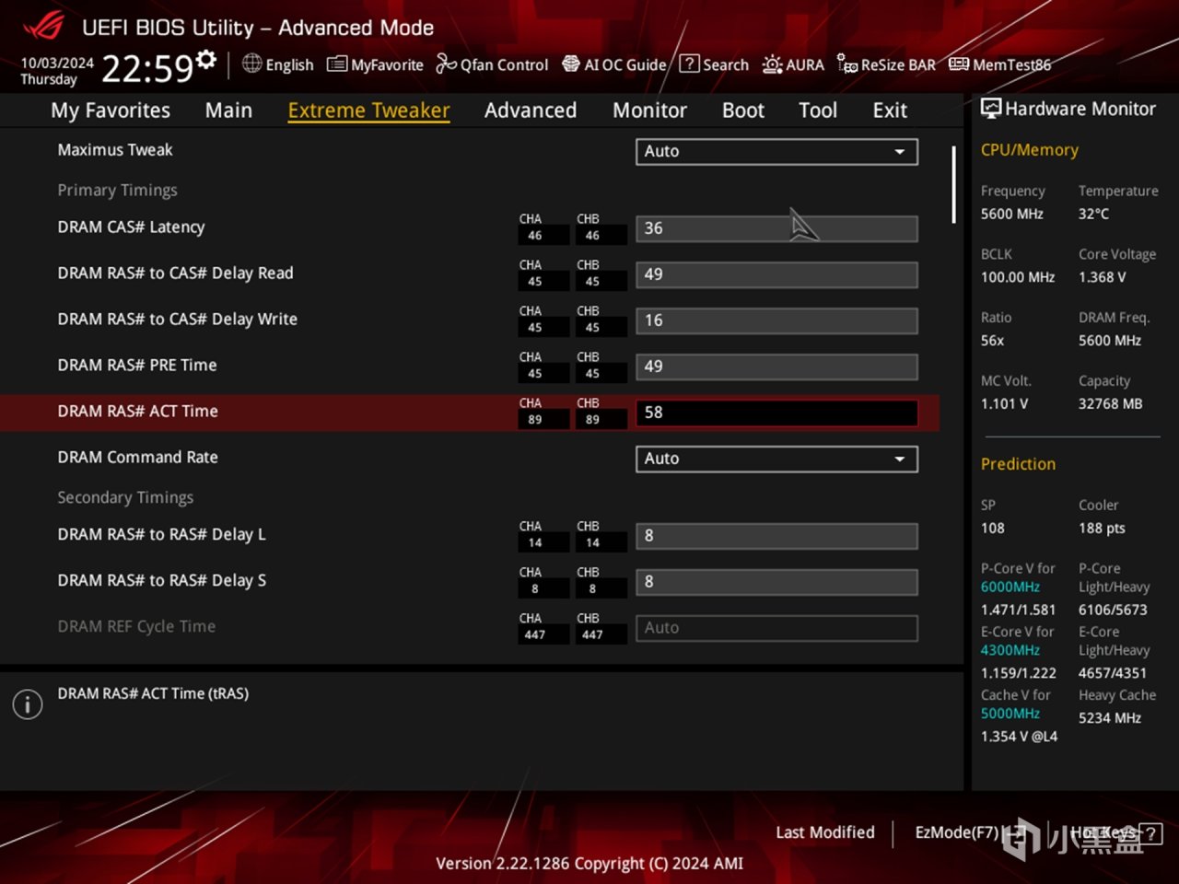
Task: Click the RAS# to RAS# Delay S field
Action: pos(776,582)
